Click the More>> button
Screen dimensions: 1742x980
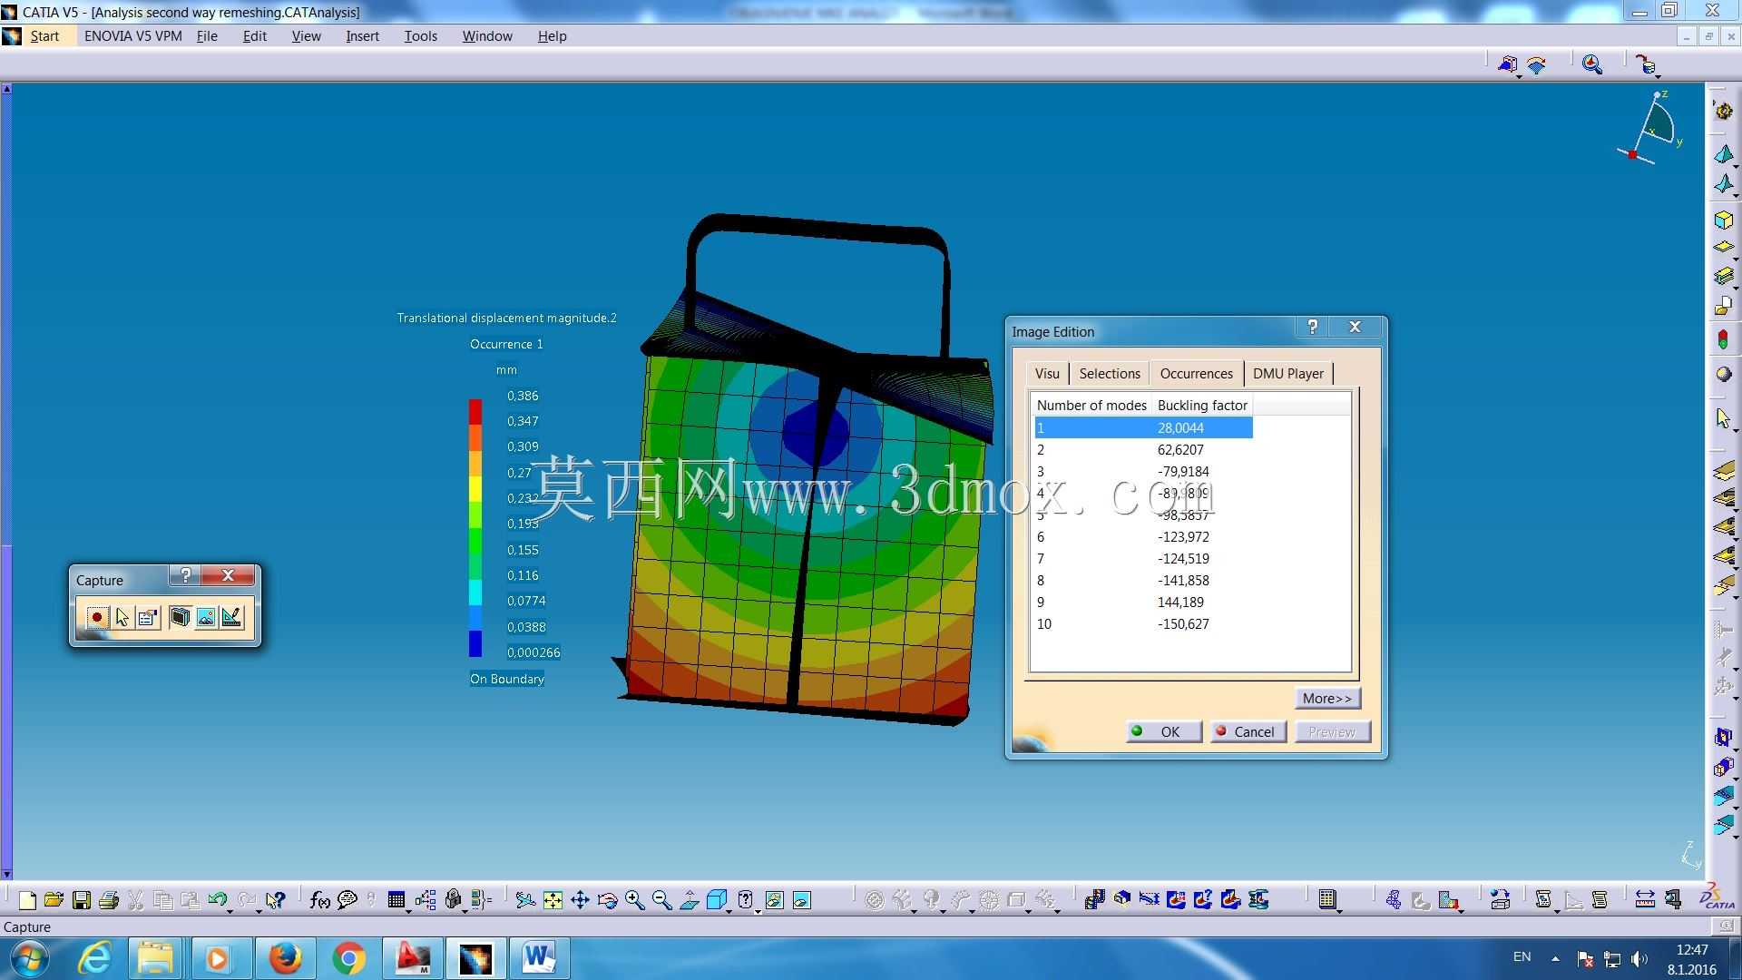[1327, 699]
